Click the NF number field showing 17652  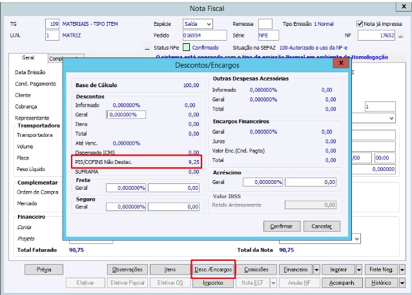click(376, 36)
